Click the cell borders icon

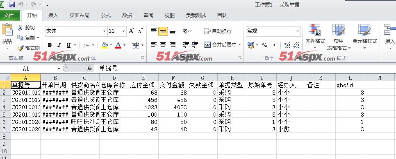click(x=86, y=45)
